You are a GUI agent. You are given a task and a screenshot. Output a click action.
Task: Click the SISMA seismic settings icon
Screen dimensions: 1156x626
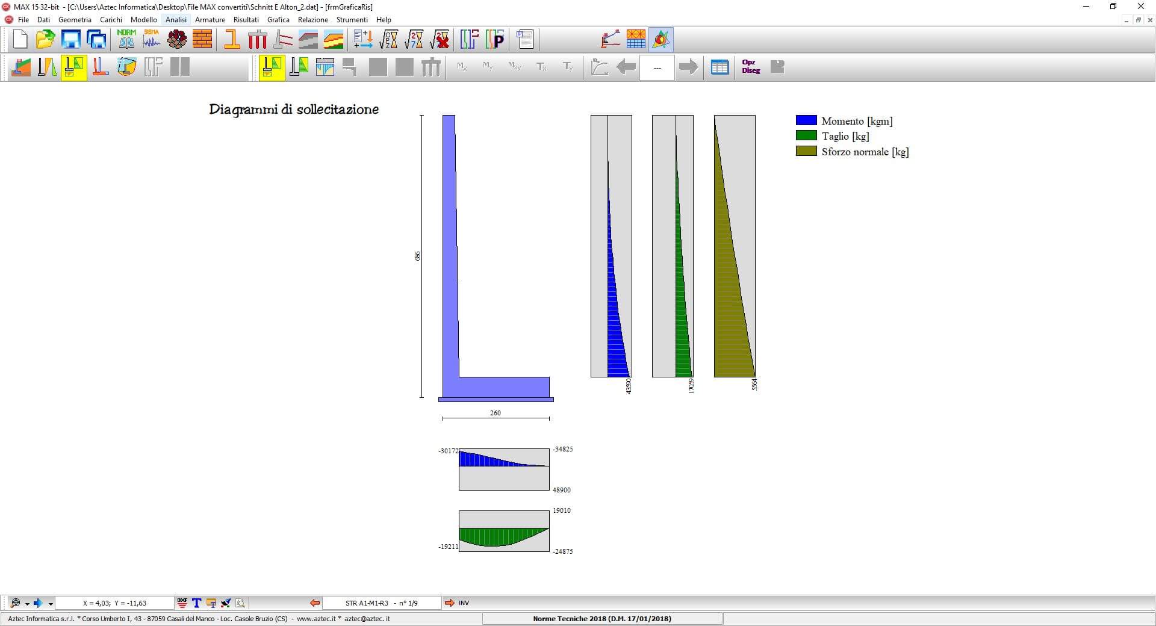pyautogui.click(x=152, y=40)
